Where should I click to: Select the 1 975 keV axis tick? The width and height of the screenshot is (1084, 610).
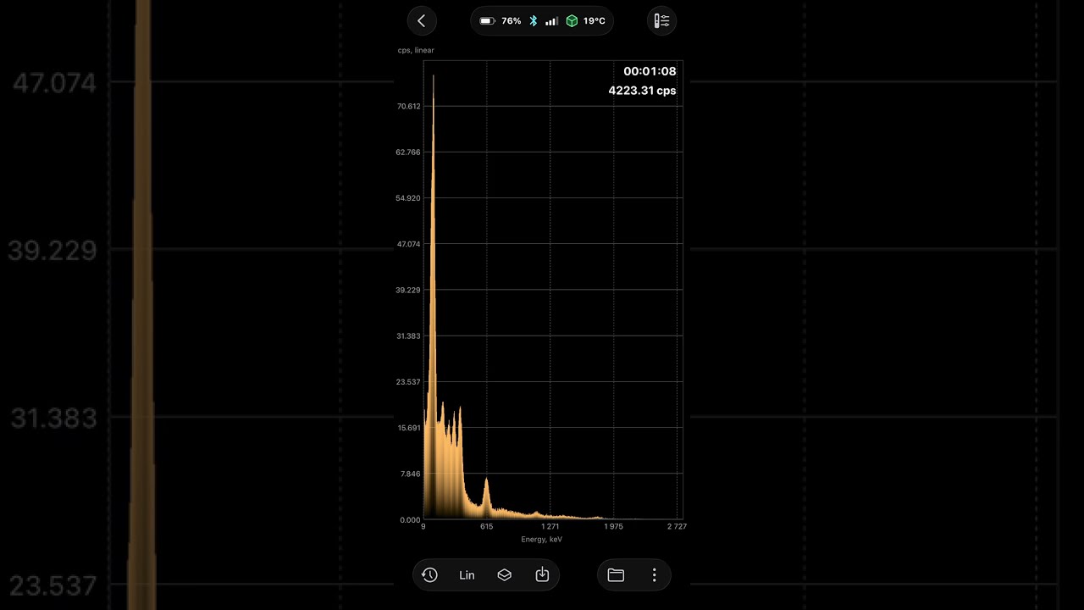coord(613,527)
